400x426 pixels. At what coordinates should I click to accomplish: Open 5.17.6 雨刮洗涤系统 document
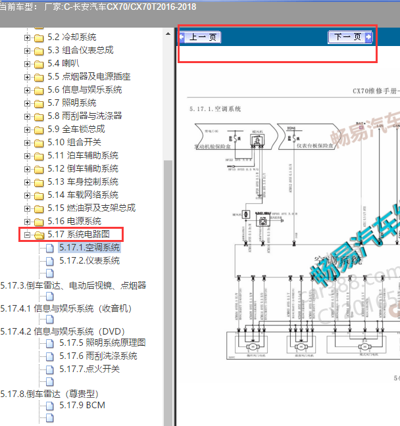pos(98,356)
